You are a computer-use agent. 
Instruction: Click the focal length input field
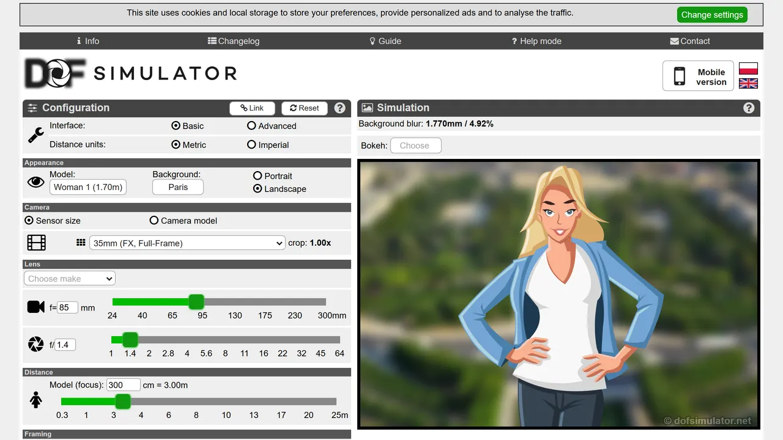click(x=67, y=307)
